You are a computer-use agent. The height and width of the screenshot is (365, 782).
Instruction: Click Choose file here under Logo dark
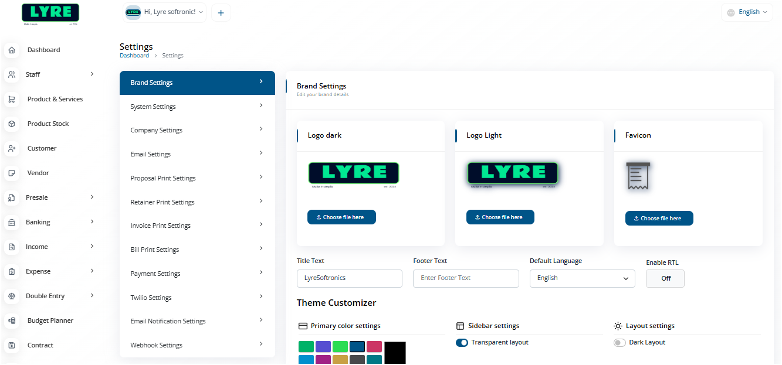click(x=341, y=217)
